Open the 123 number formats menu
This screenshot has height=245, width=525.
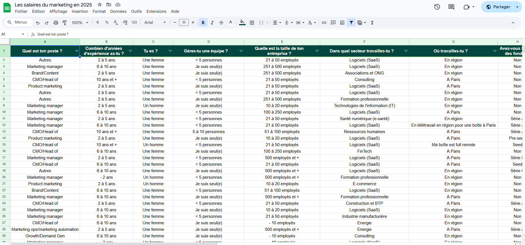134,22
